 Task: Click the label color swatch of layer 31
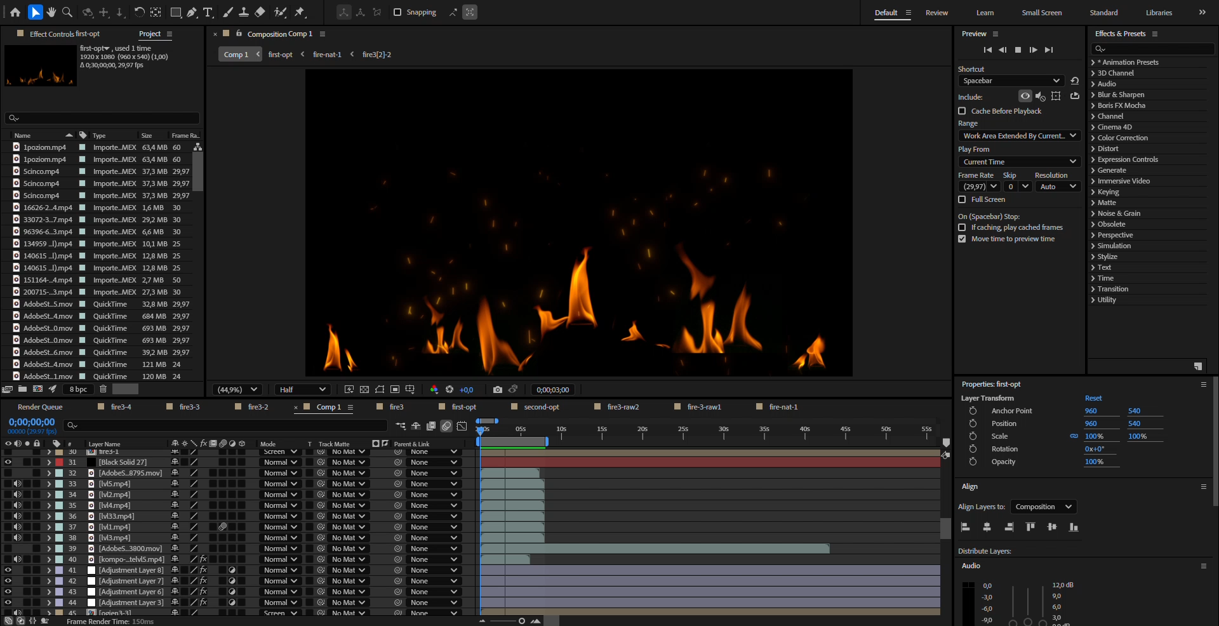point(59,462)
